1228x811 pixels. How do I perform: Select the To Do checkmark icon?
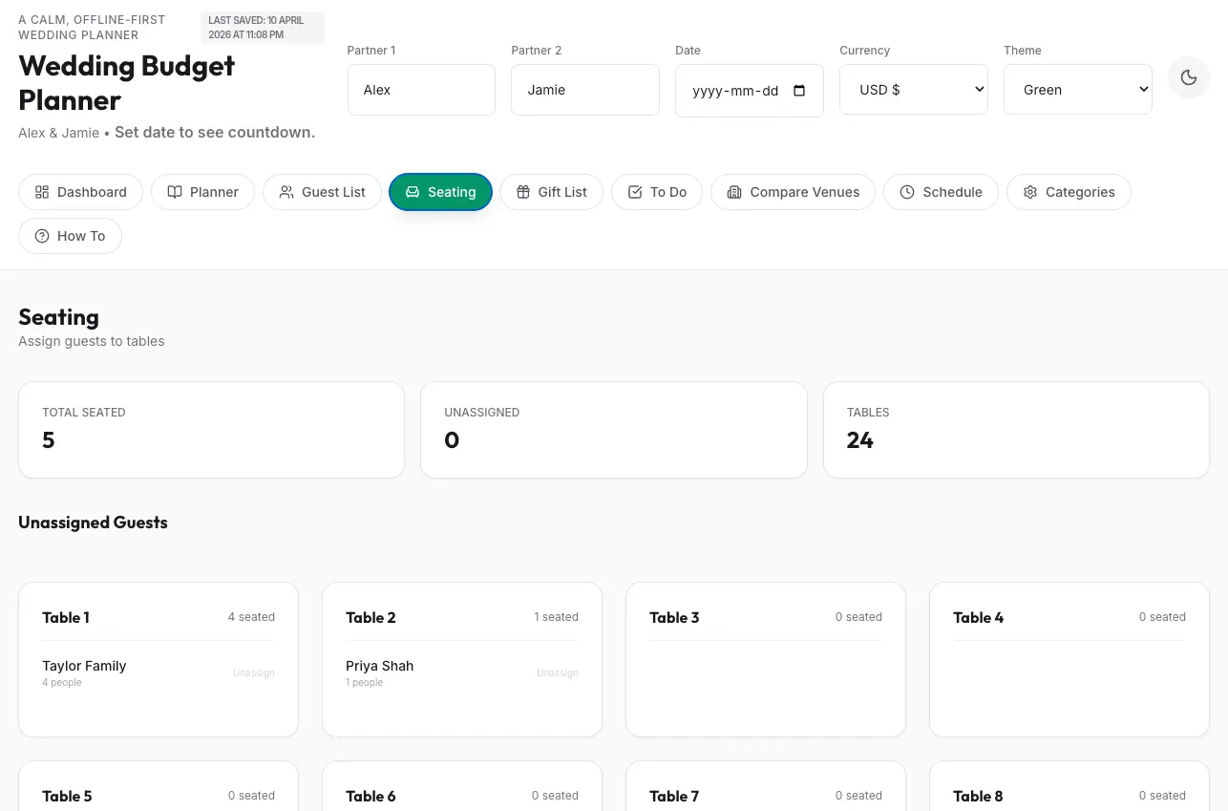click(634, 192)
